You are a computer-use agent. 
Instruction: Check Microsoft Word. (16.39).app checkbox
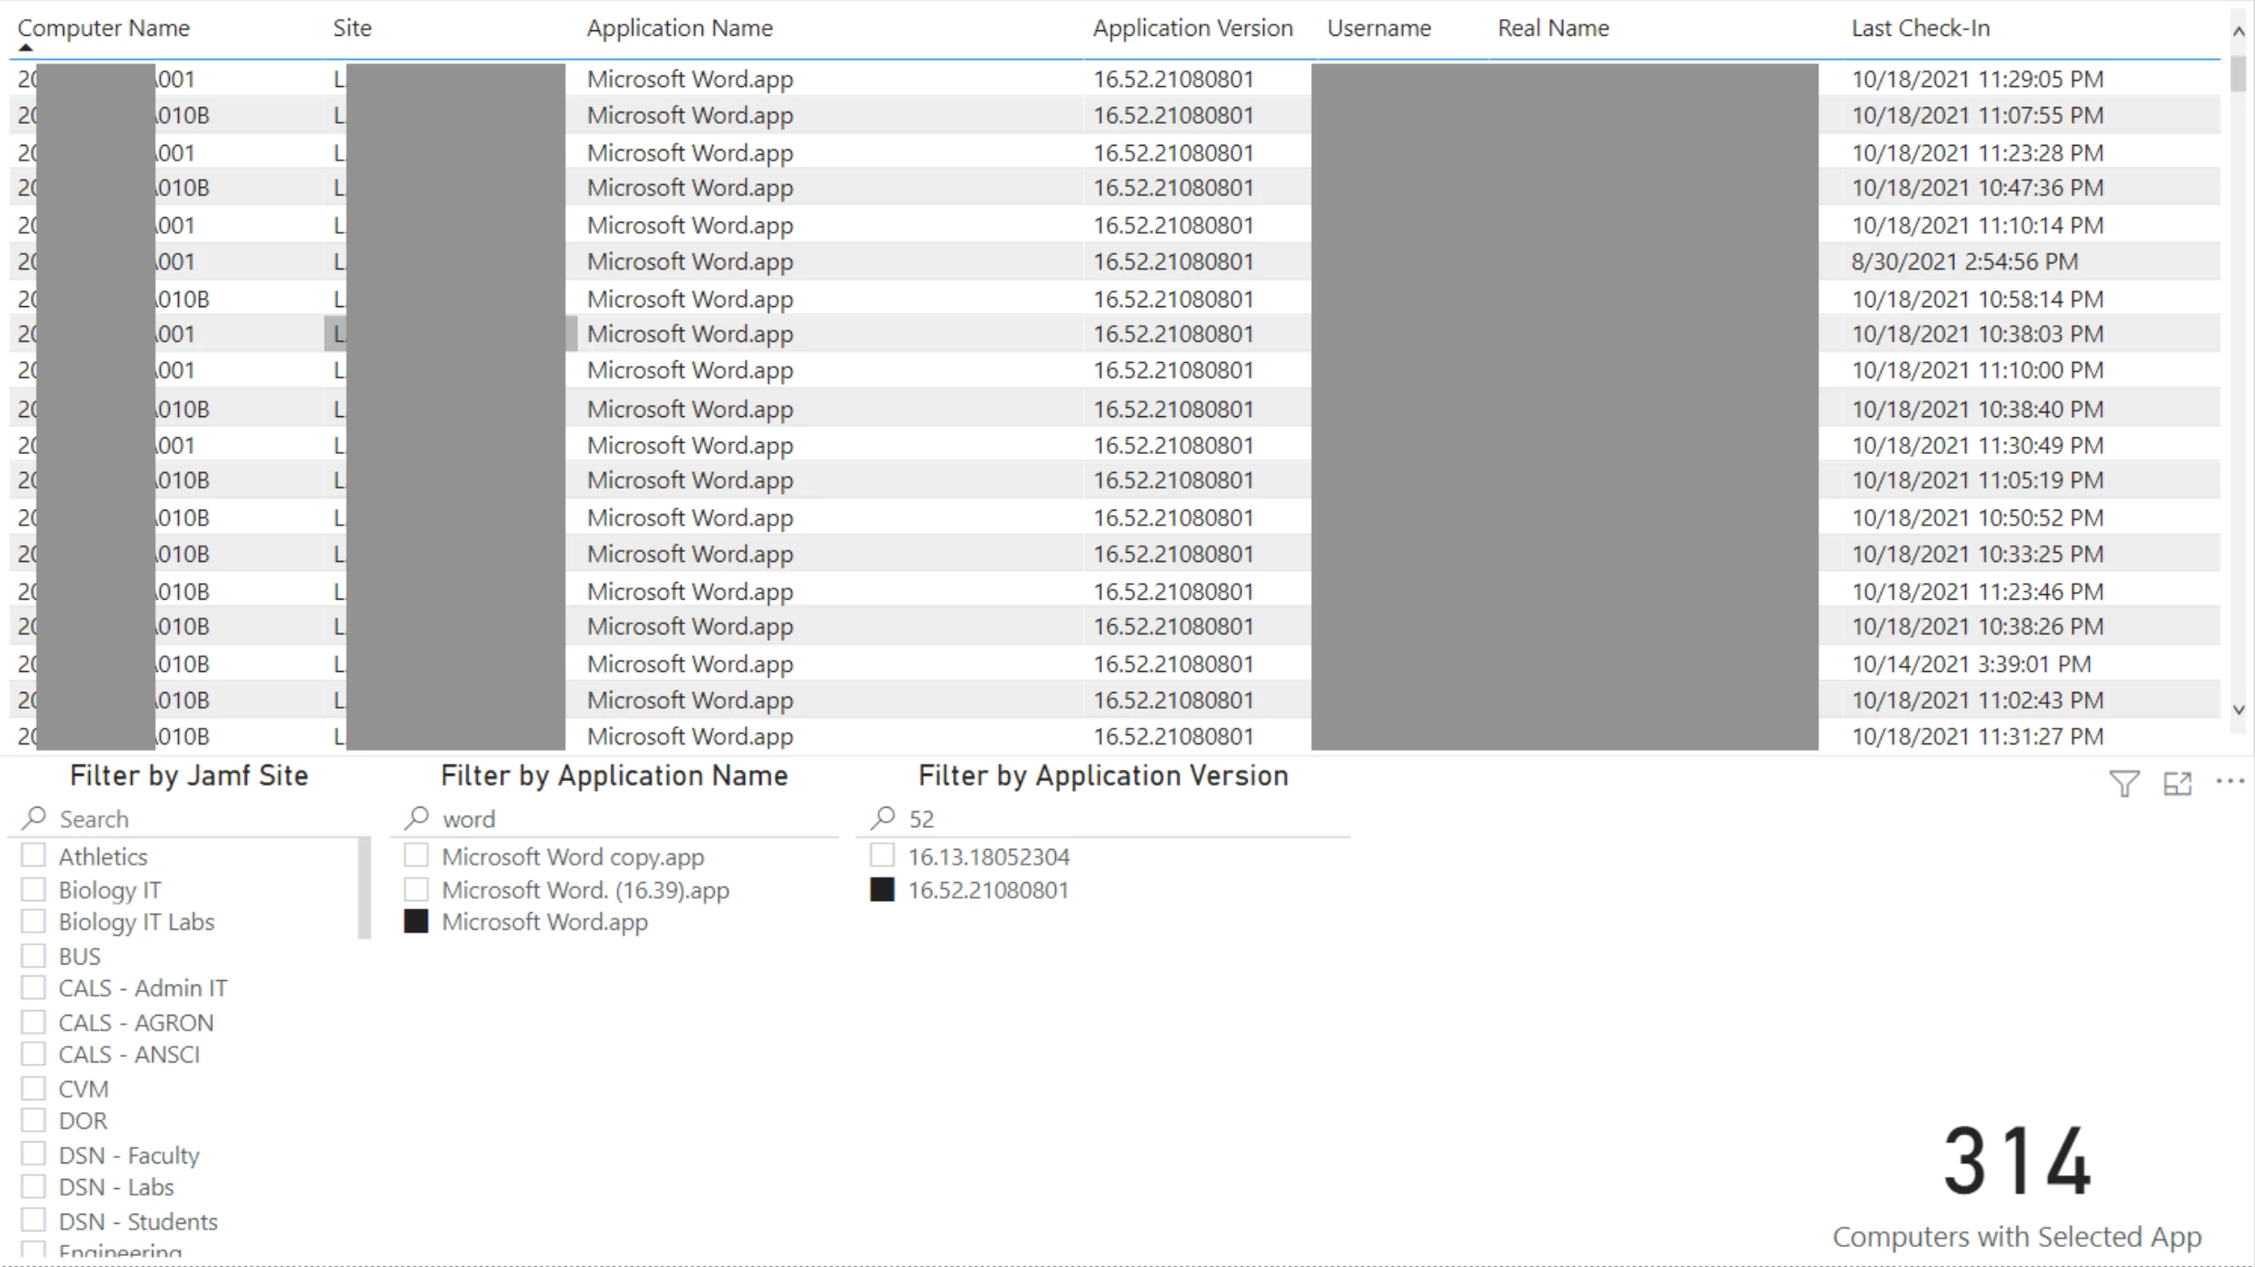tap(417, 889)
